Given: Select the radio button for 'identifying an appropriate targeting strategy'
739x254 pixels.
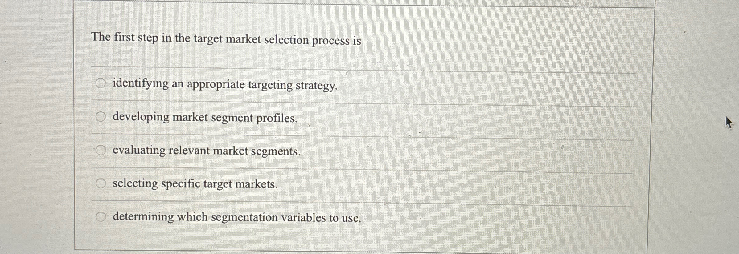Looking at the screenshot, I should 100,83.
